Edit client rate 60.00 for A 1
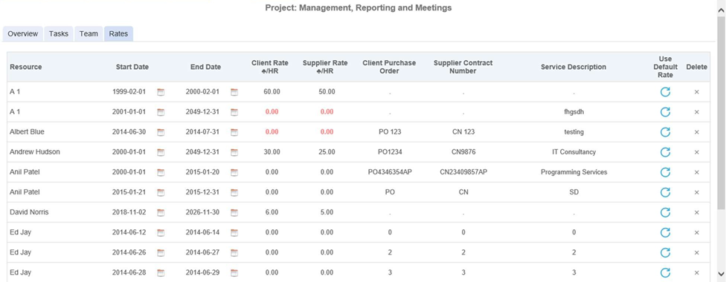Screen dimensions: 726x282 point(272,92)
